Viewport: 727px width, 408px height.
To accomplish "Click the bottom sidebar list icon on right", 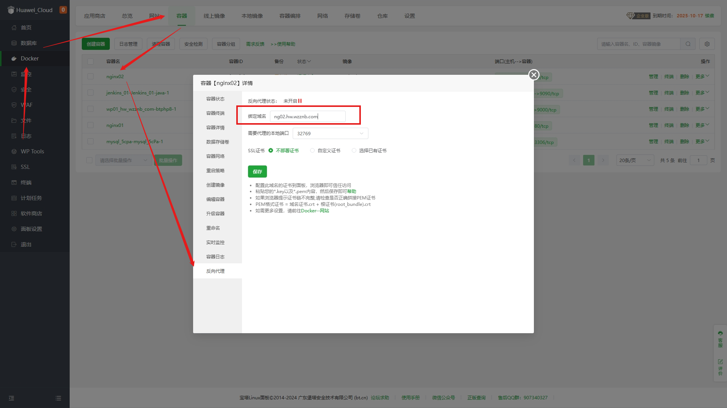I will coord(58,398).
